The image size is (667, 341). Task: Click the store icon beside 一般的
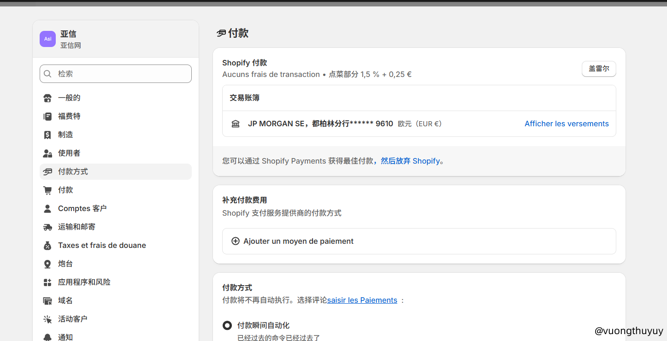(47, 98)
